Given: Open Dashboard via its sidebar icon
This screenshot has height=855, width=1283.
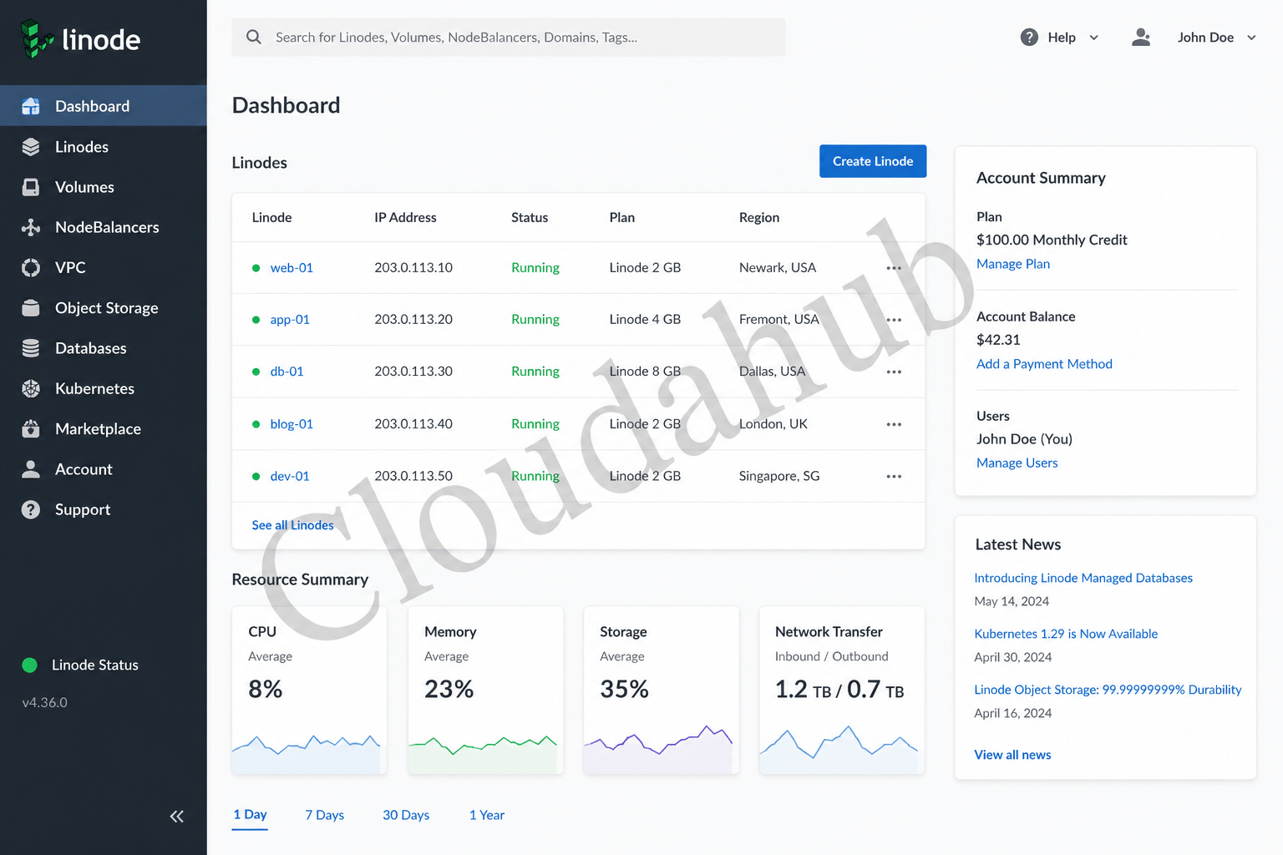Looking at the screenshot, I should pyautogui.click(x=31, y=106).
